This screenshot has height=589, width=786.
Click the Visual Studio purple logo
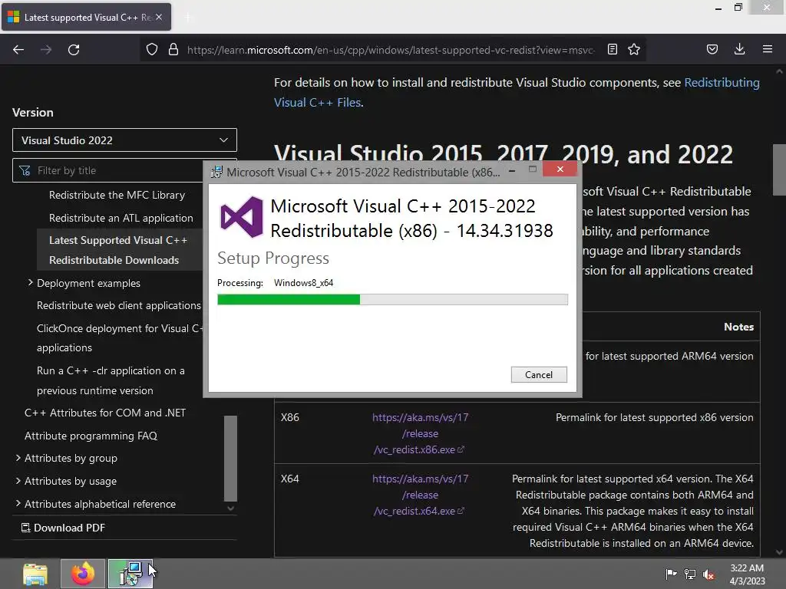tap(242, 217)
